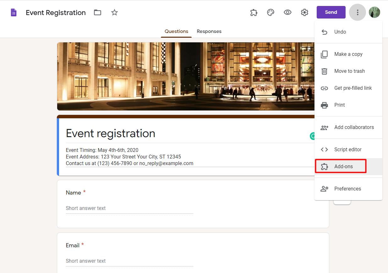This screenshot has width=388, height=273.
Task: Open the move to folder icon
Action: click(98, 13)
